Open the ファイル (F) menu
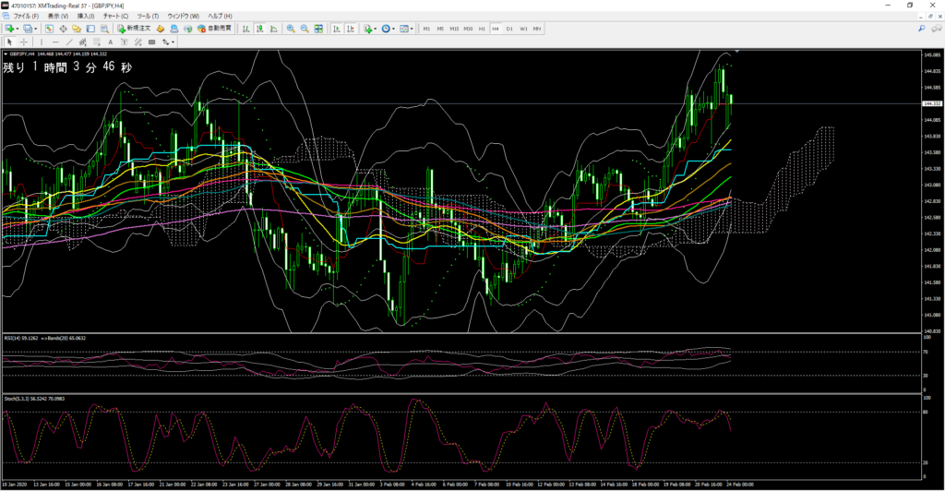 coord(26,16)
